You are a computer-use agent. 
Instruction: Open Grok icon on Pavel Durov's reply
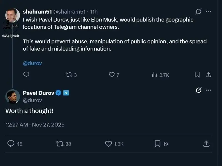[198, 90]
